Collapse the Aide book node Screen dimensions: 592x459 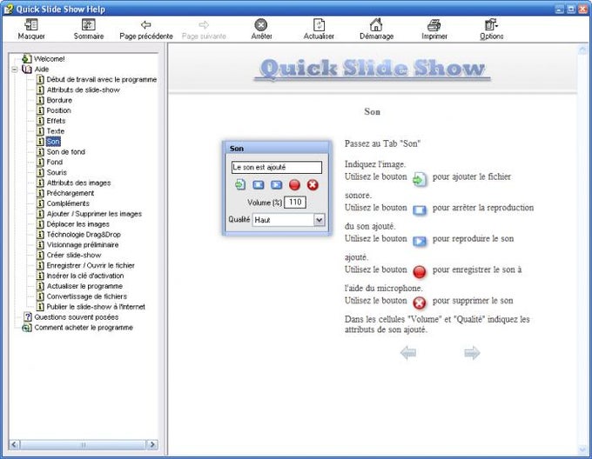(15, 70)
